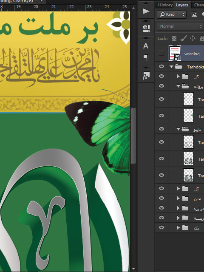The height and width of the screenshot is (272, 204).
Task: Select first butterfly layer thumbnail in پروانه
Action: click(x=188, y=99)
